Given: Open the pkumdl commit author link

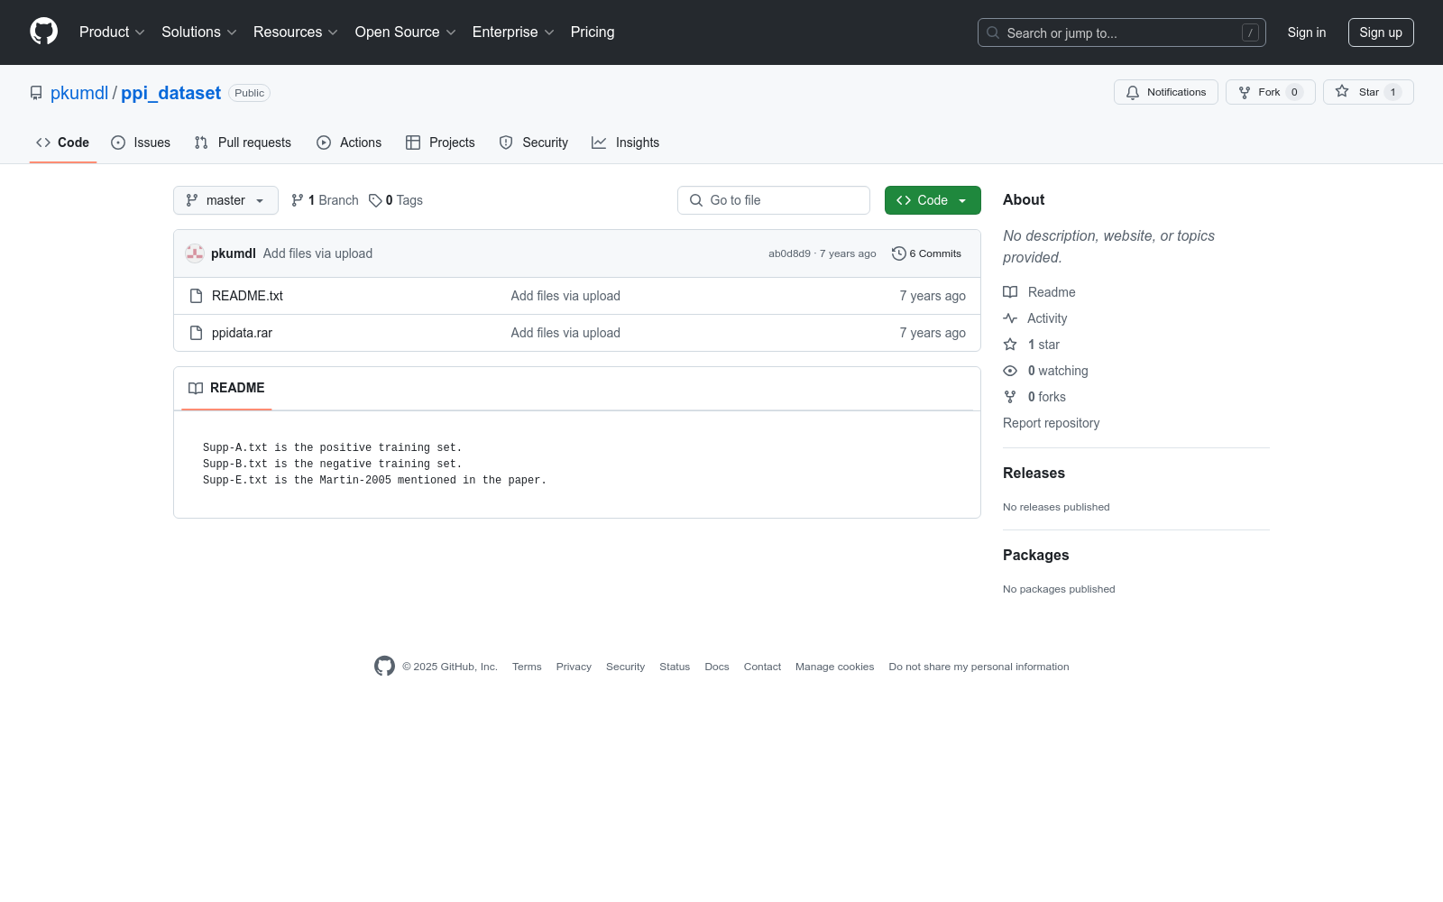Looking at the screenshot, I should click(x=234, y=253).
